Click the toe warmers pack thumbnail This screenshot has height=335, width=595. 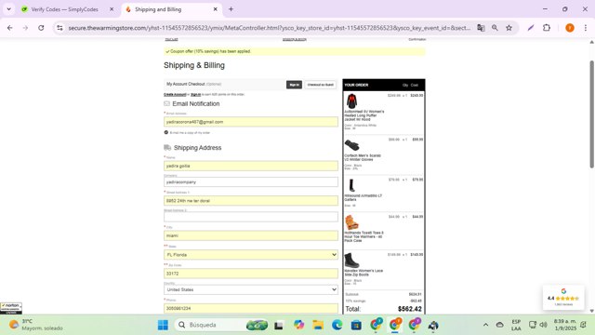click(351, 222)
